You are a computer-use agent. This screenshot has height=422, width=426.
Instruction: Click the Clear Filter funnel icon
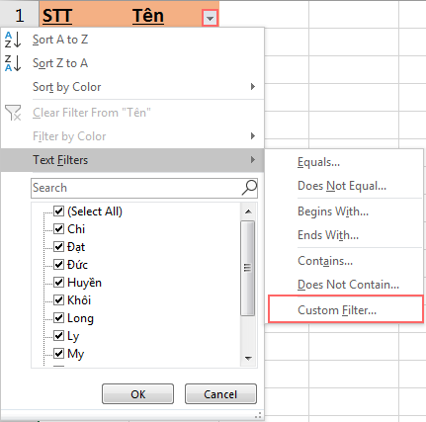click(13, 113)
